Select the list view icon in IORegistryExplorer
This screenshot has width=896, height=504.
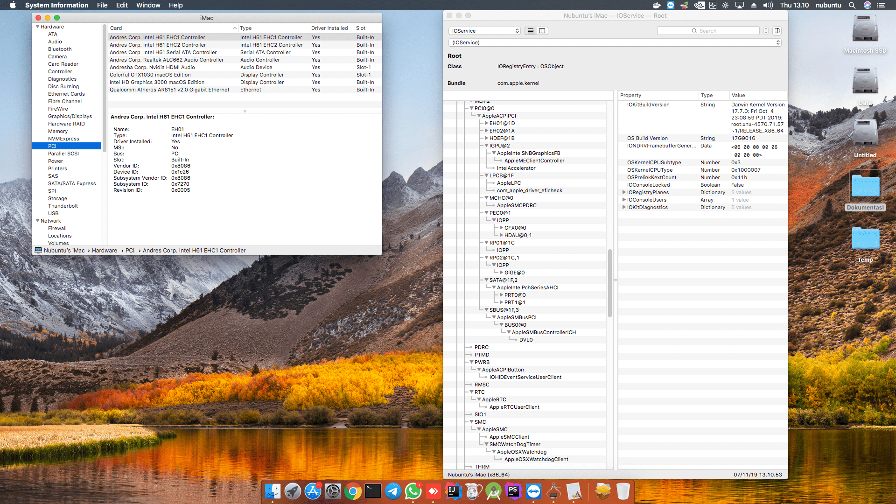(531, 31)
